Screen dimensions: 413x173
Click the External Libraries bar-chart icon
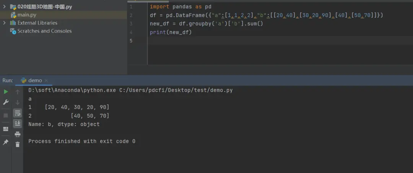[13, 23]
